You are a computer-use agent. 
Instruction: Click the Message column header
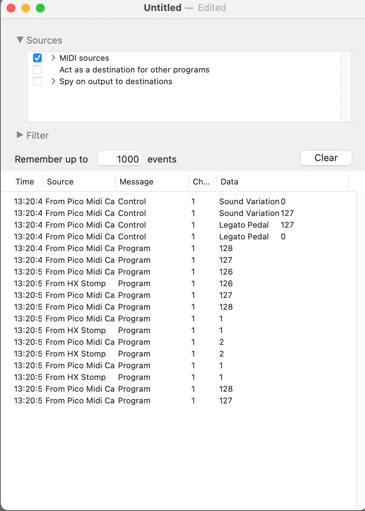pyautogui.click(x=136, y=182)
